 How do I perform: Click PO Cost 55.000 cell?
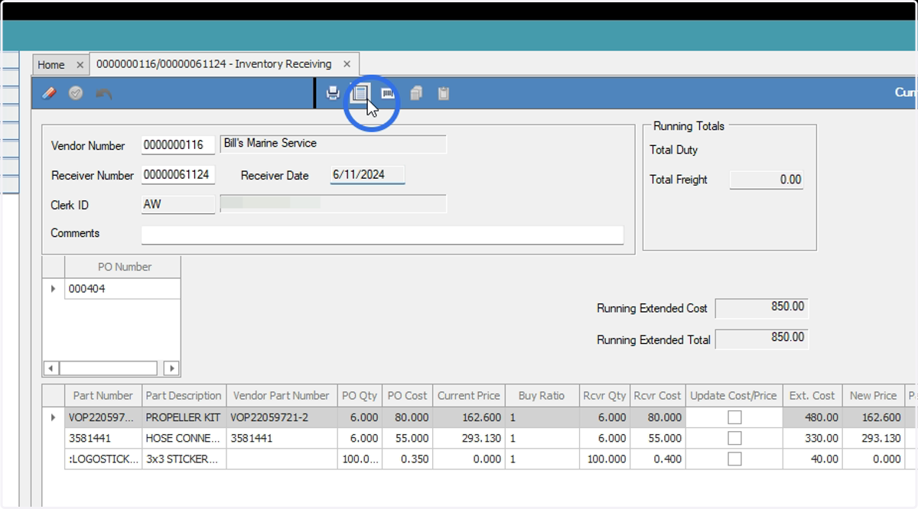point(407,438)
